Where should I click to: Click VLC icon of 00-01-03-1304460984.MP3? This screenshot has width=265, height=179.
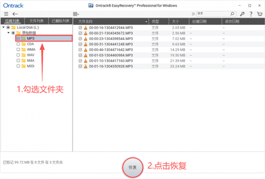click(x=86, y=55)
